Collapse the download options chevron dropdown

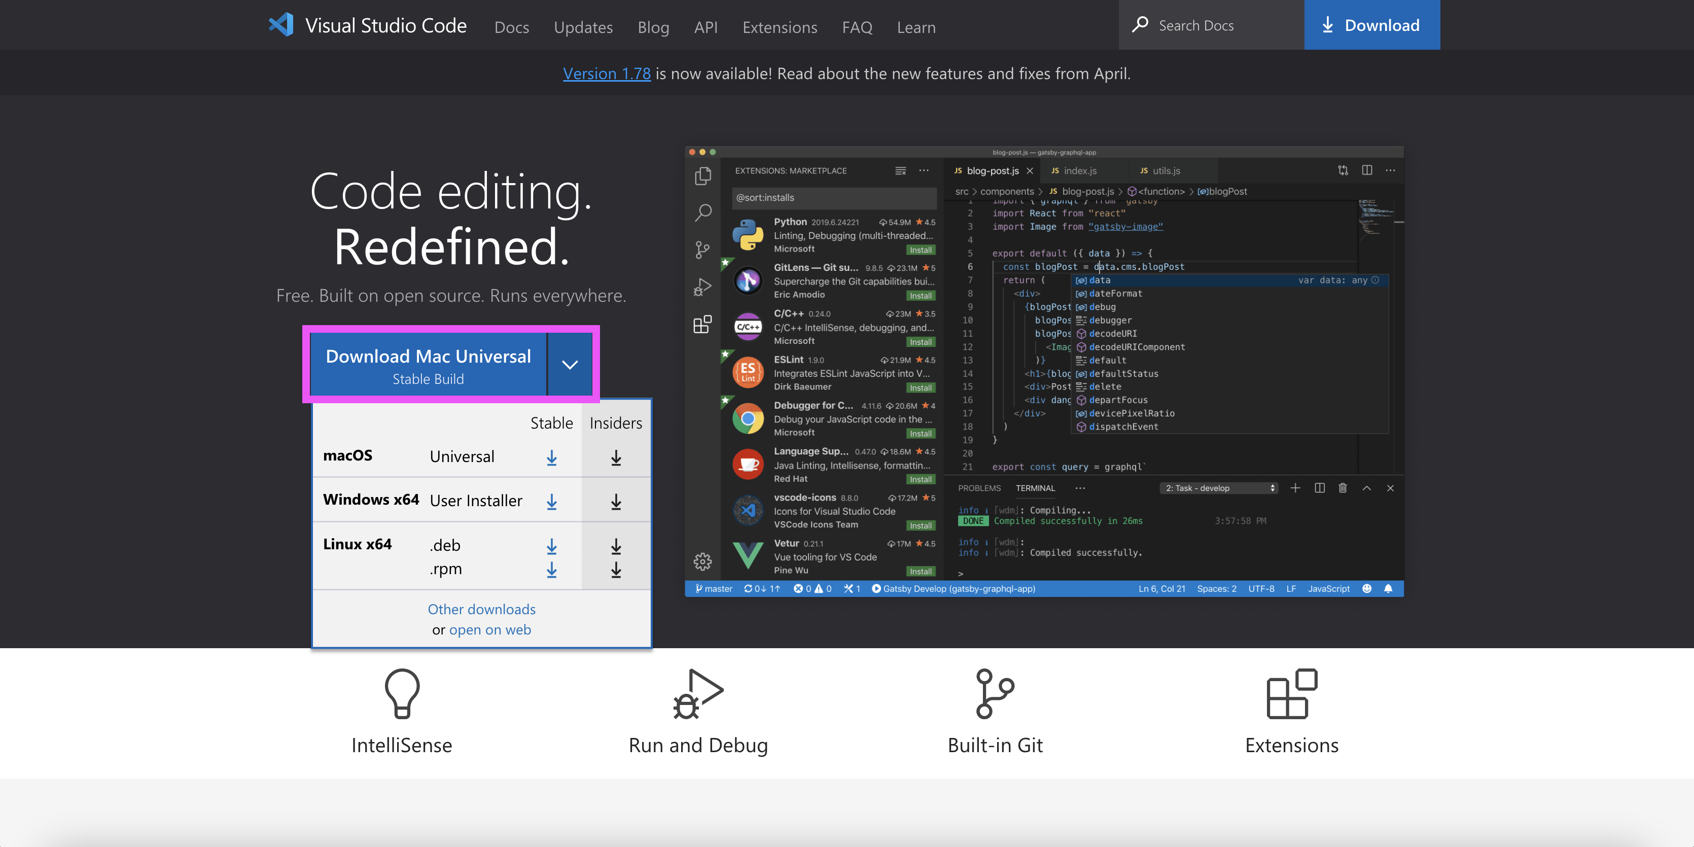[570, 364]
